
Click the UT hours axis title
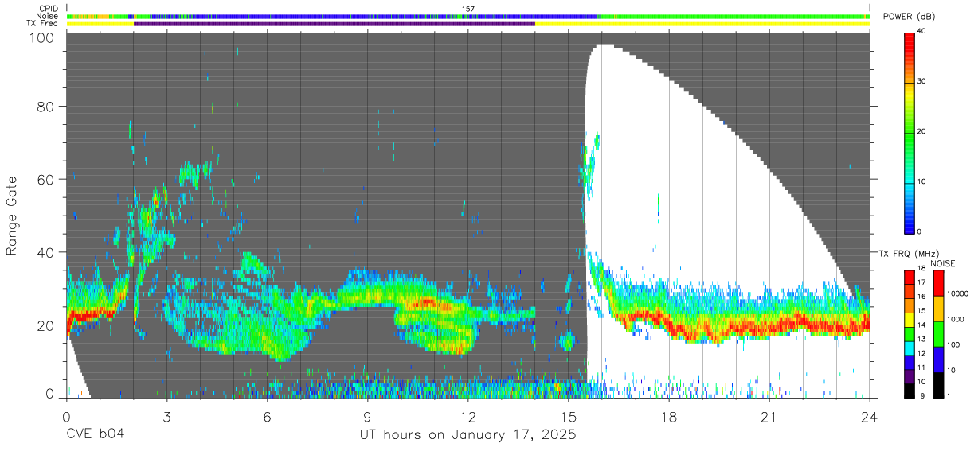pyautogui.click(x=468, y=435)
